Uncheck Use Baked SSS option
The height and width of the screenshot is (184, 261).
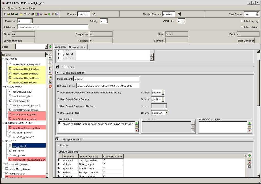point(58,113)
